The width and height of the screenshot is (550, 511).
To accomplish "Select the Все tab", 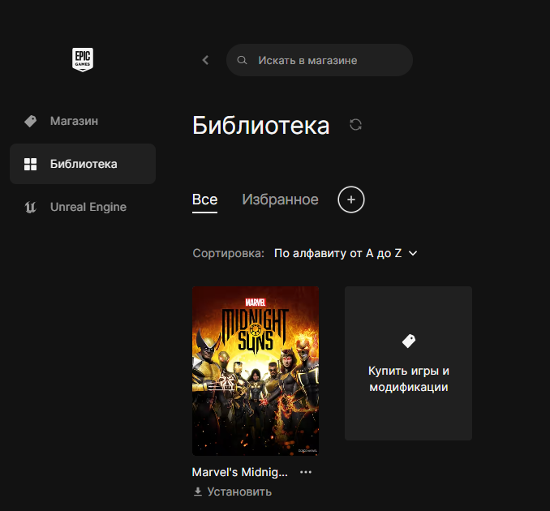I will coord(204,200).
